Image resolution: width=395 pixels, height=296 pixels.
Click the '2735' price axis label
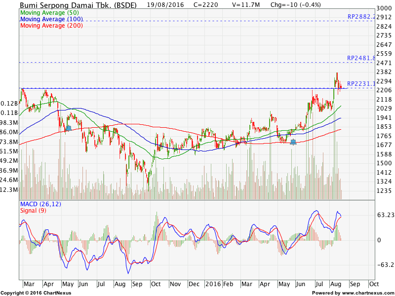pos(384,36)
